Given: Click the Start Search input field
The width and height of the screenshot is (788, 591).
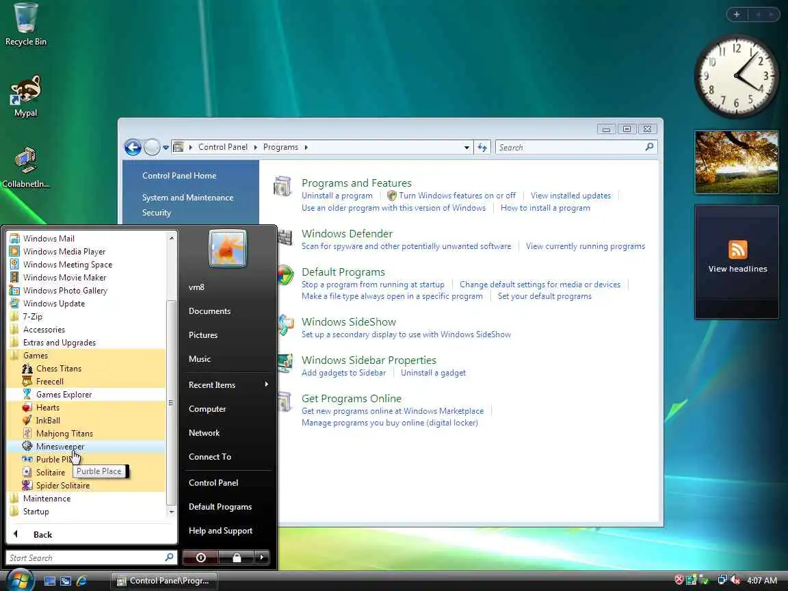Looking at the screenshot, I should click(91, 558).
